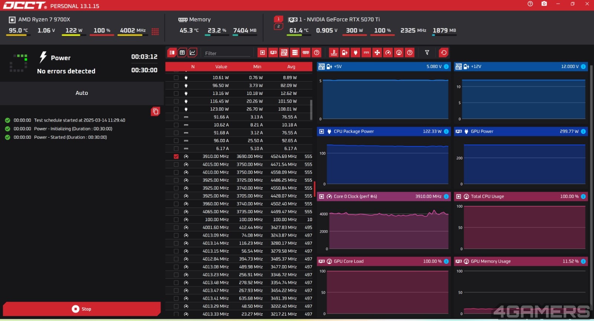This screenshot has height=321, width=594.
Task: Open info for CPU Package Power graph
Action: [446, 132]
